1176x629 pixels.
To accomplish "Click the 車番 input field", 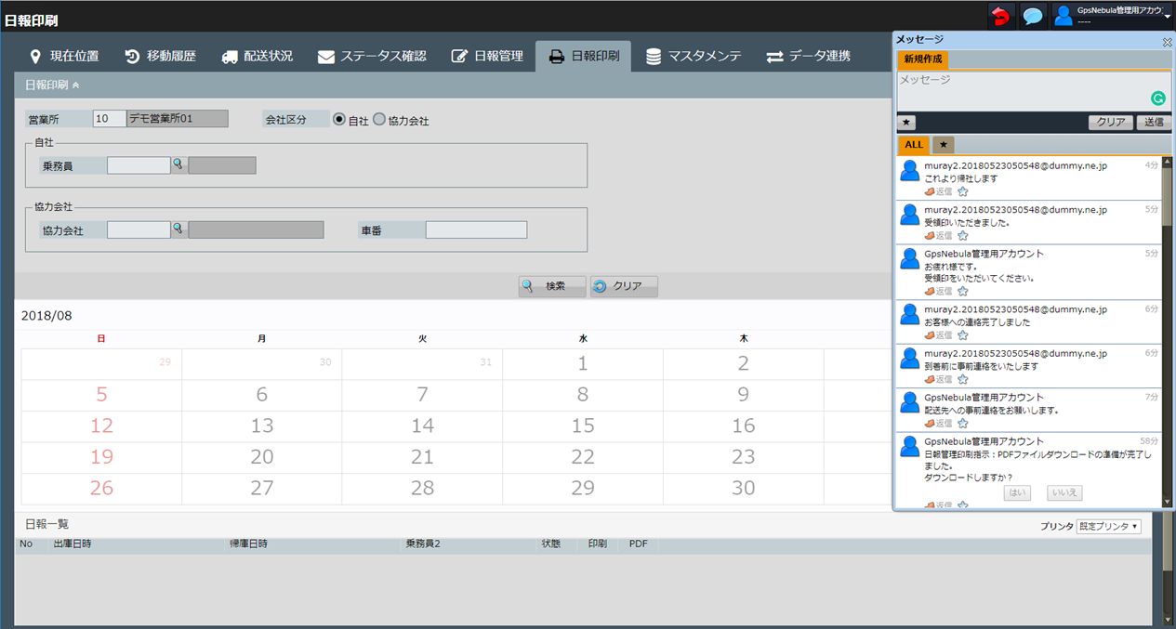I will click(x=476, y=229).
